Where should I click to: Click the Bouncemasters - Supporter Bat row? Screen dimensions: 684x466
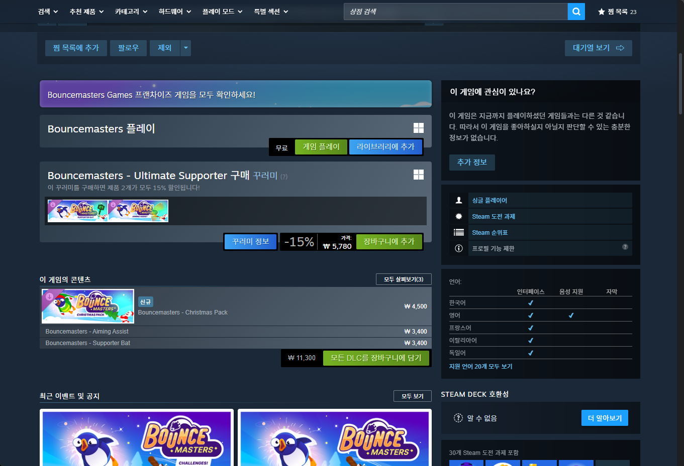(236, 343)
